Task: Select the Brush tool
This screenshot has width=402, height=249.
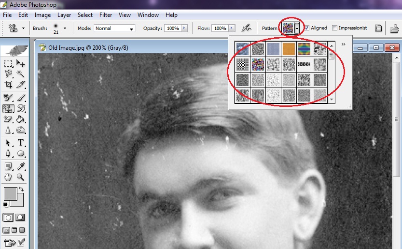Action: pos(20,98)
